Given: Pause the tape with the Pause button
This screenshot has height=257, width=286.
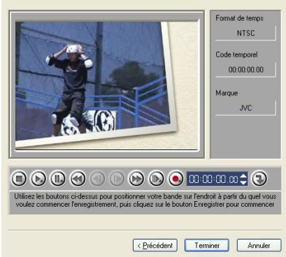Looking at the screenshot, I should point(58,179).
